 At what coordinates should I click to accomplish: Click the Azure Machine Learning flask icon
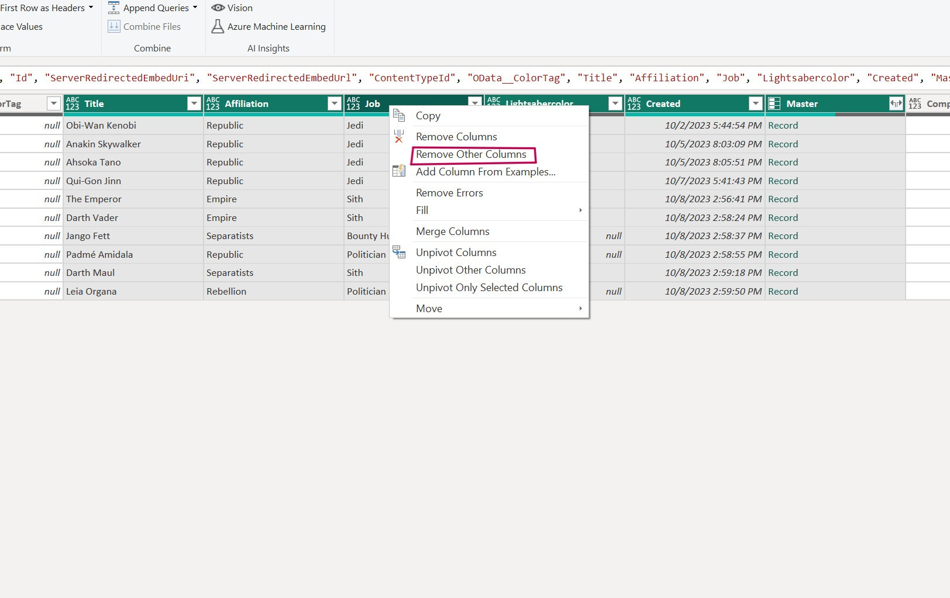click(218, 26)
